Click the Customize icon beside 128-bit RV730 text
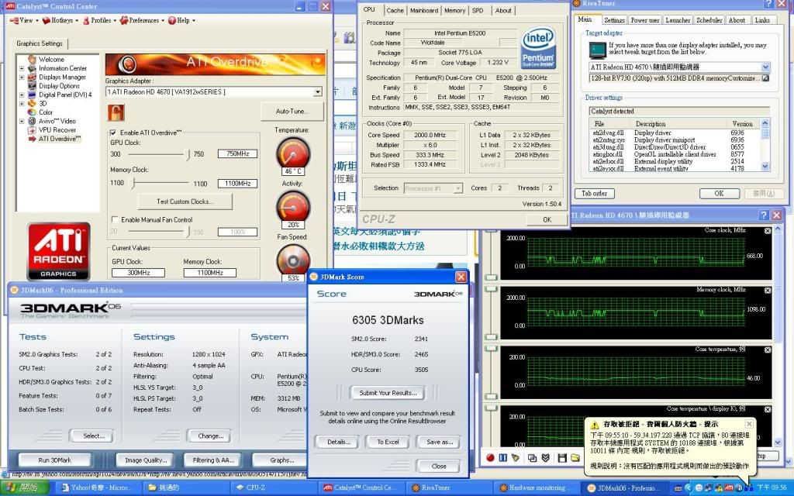Screen dimensions: 794x496 pyautogui.click(x=765, y=78)
